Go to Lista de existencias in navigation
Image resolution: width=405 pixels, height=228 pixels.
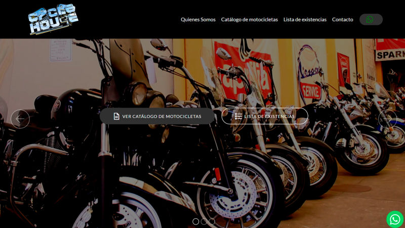click(x=305, y=19)
